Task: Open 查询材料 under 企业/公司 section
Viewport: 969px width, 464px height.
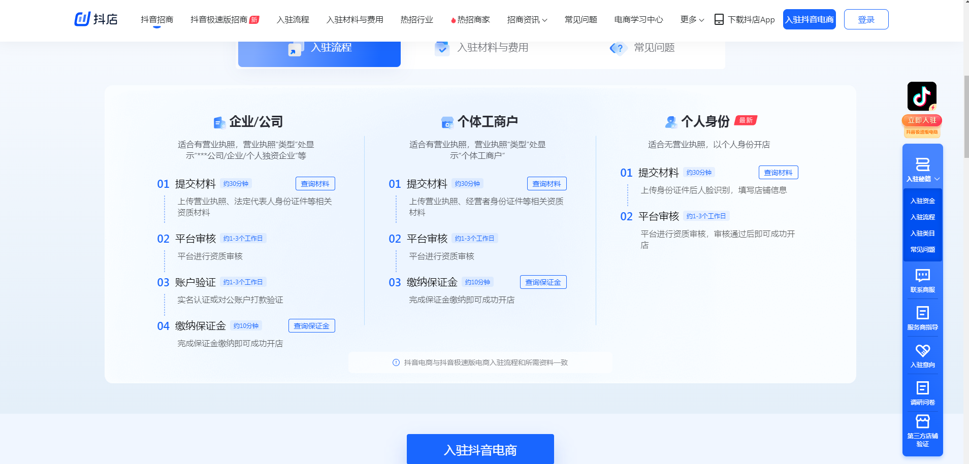Action: pos(314,183)
